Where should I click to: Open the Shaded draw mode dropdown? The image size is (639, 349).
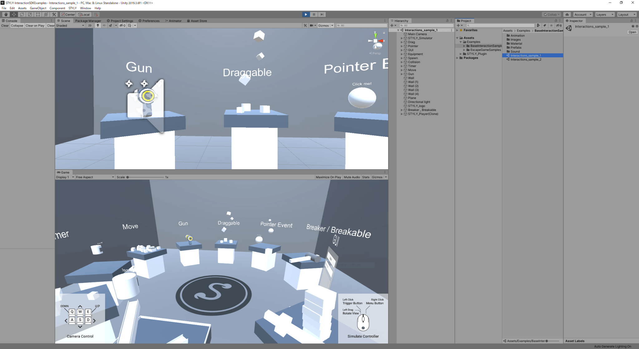[70, 26]
